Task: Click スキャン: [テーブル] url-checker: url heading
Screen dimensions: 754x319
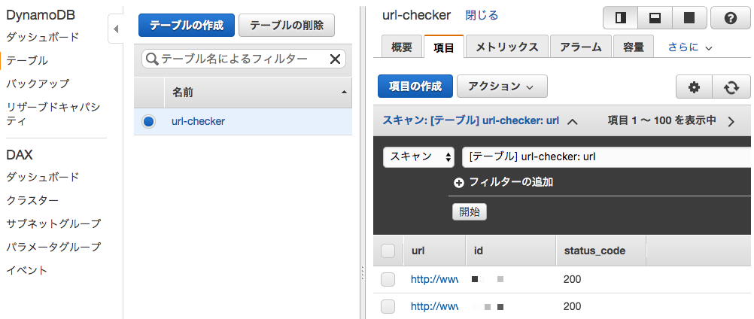Action: (471, 120)
